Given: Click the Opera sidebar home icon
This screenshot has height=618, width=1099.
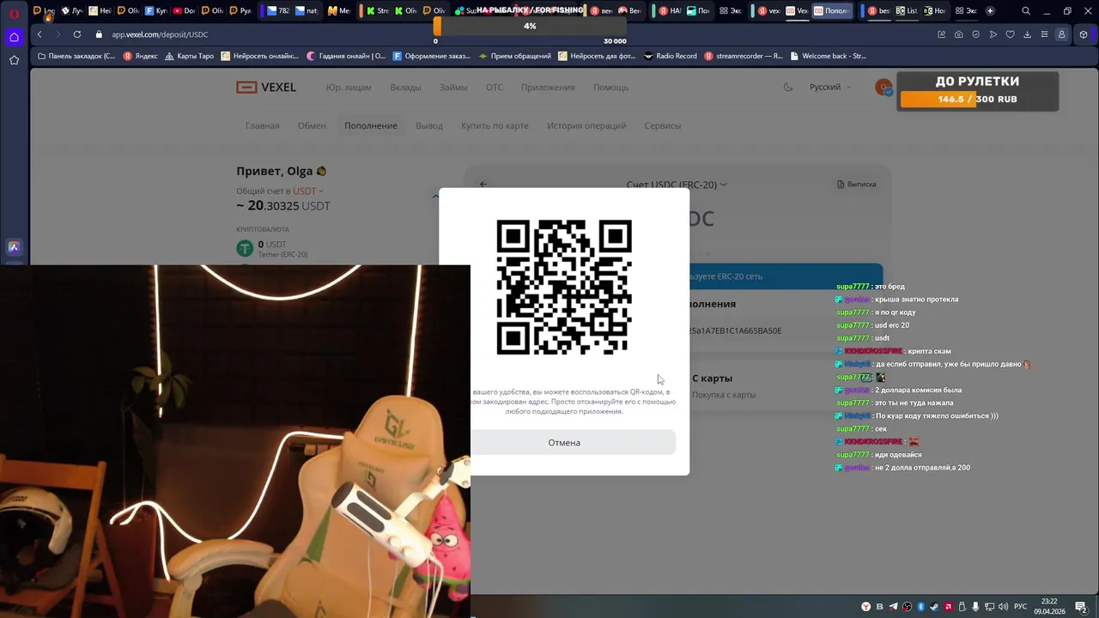Looking at the screenshot, I should point(14,37).
